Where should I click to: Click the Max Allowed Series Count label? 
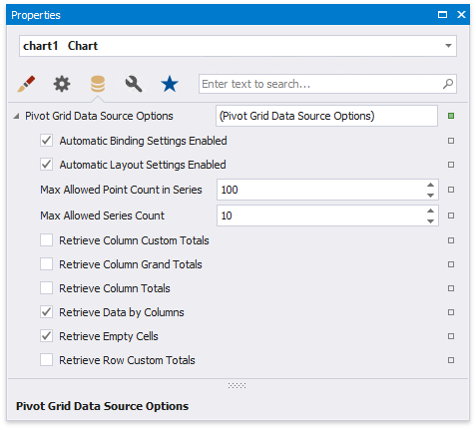pyautogui.click(x=102, y=215)
